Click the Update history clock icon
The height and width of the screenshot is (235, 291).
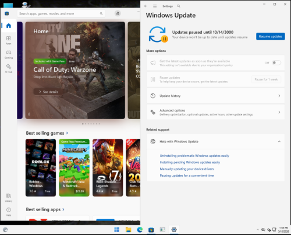point(153,96)
